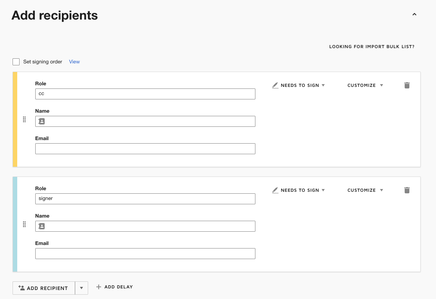Image resolution: width=436 pixels, height=299 pixels.
Task: Click the pen icon for cc recipient
Action: coord(275,85)
